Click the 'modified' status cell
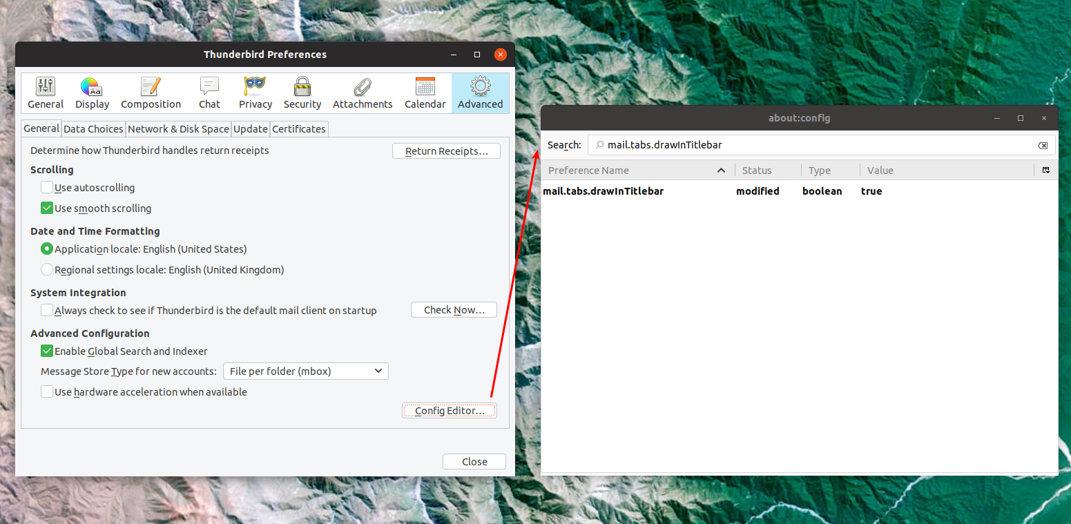Viewport: 1071px width, 524px height. click(758, 191)
